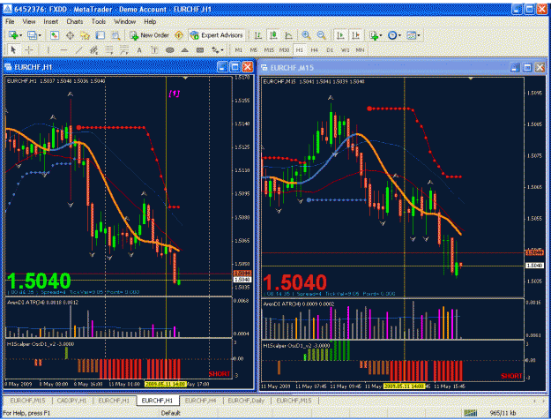
Task: Select the Horizontal Line drawing tool
Action: click(x=63, y=50)
